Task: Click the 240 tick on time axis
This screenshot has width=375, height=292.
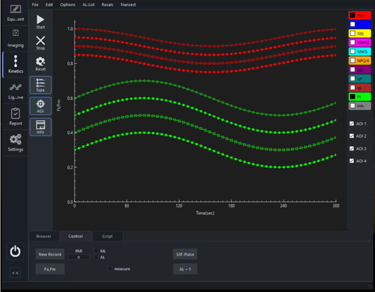Action: [x=284, y=205]
